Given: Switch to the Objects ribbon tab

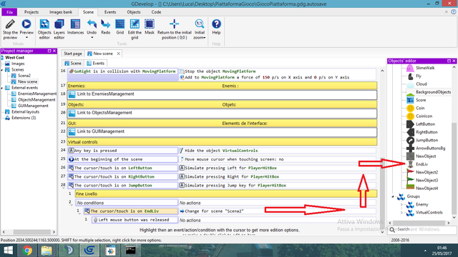Looking at the screenshot, I should pos(134,12).
